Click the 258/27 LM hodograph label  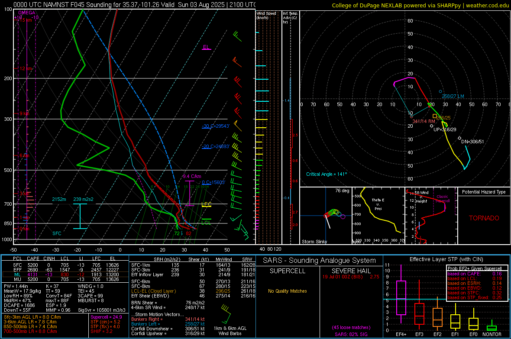coord(453,96)
